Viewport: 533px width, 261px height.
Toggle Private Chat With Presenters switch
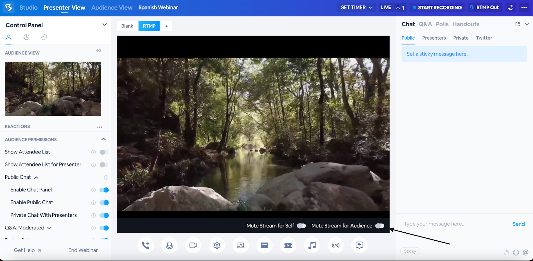[104, 215]
